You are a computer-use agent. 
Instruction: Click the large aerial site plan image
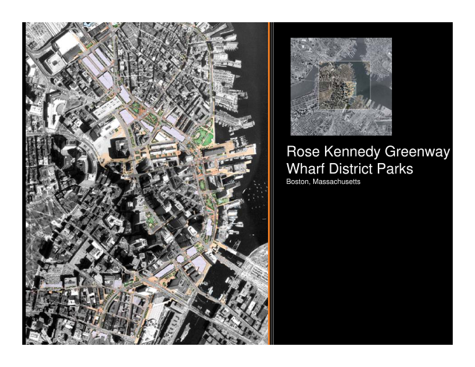(x=147, y=183)
